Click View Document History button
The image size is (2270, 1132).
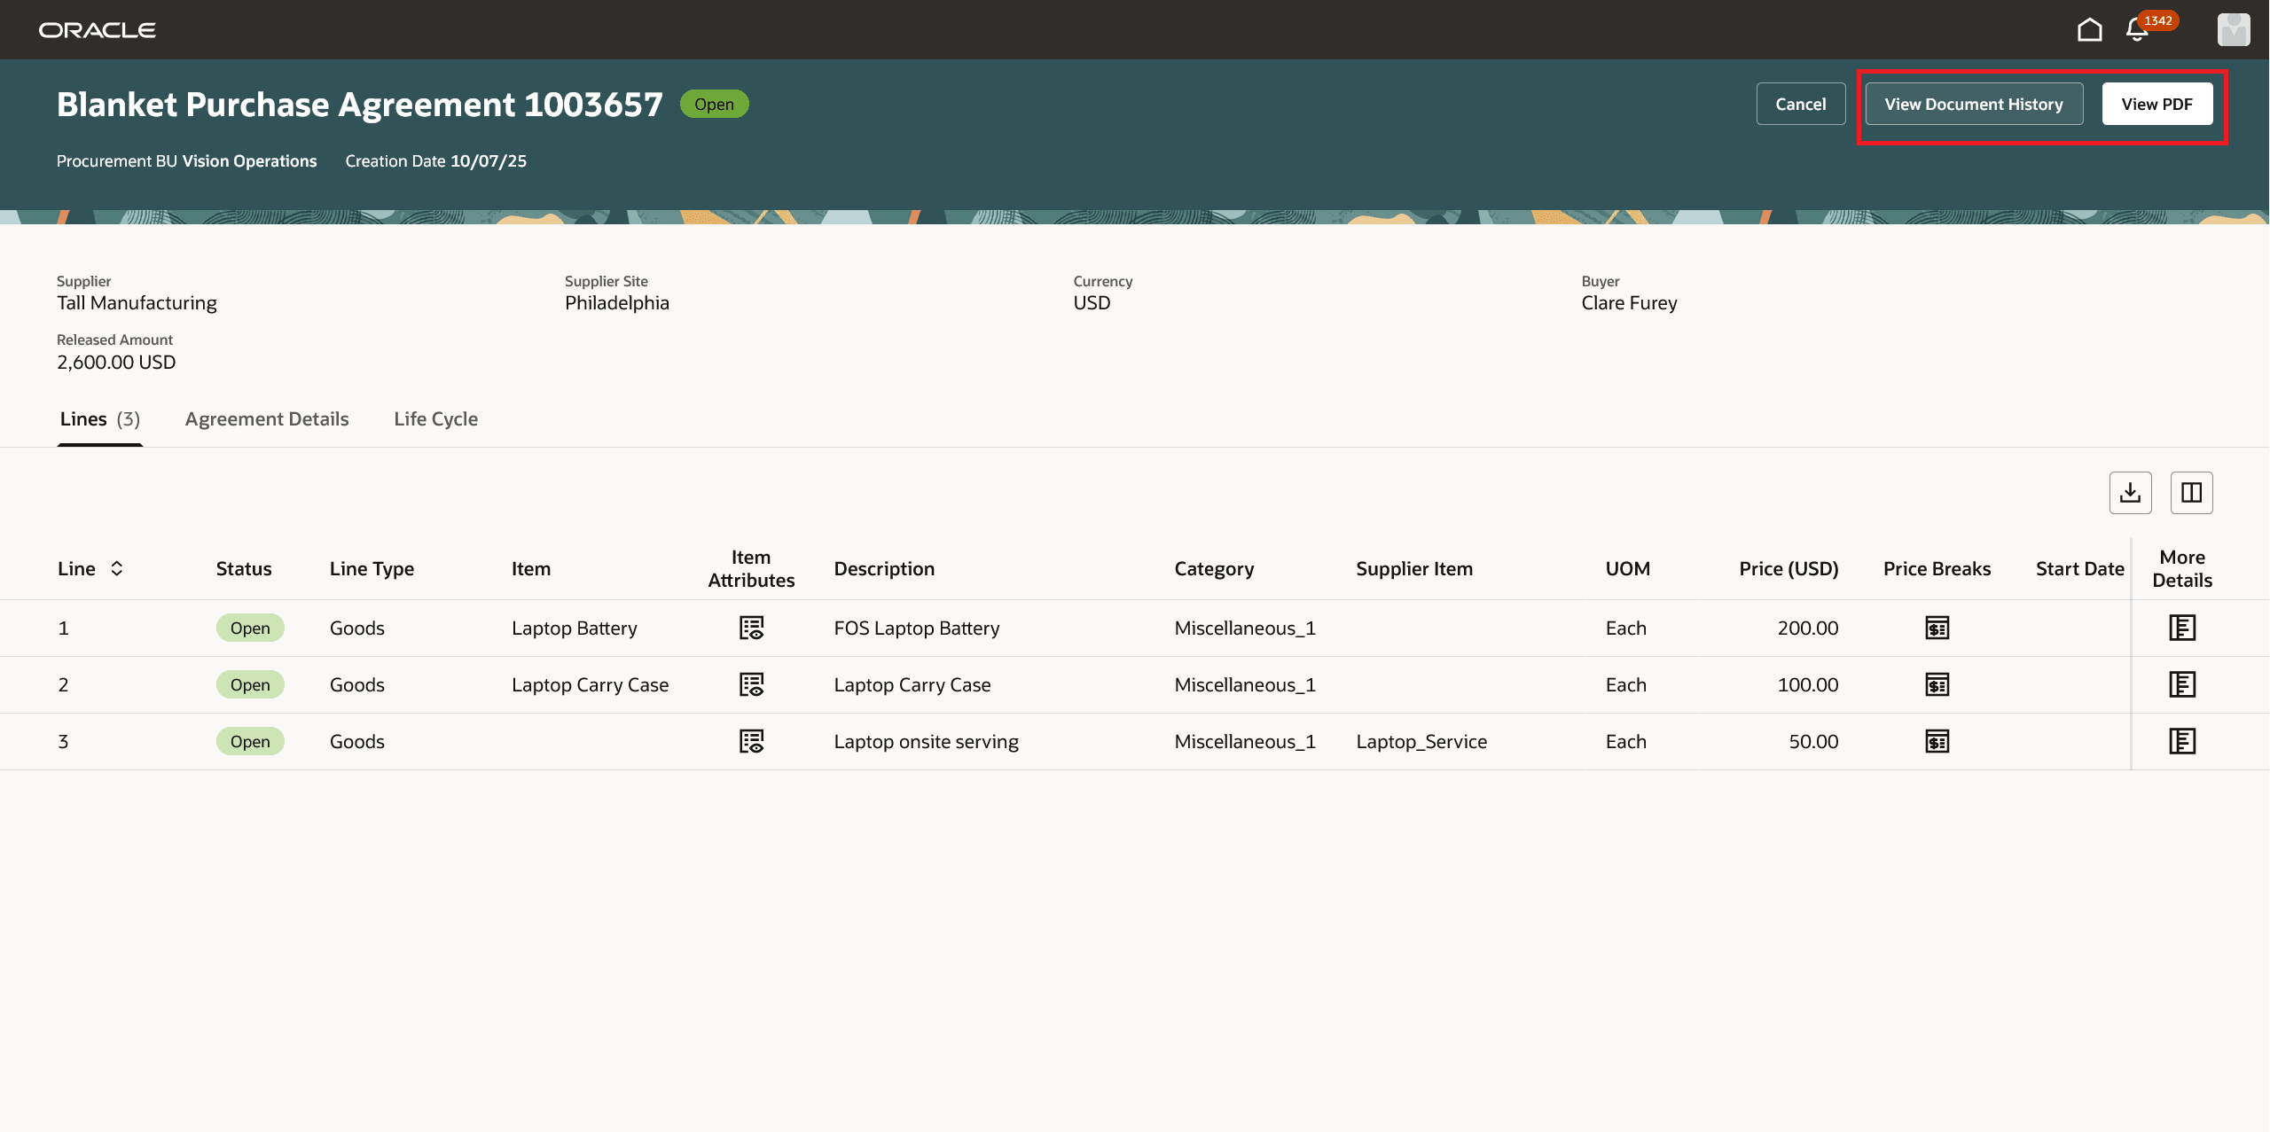pyautogui.click(x=1973, y=105)
